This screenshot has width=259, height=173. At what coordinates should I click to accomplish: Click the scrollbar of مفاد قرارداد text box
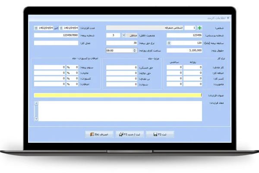[36, 111]
